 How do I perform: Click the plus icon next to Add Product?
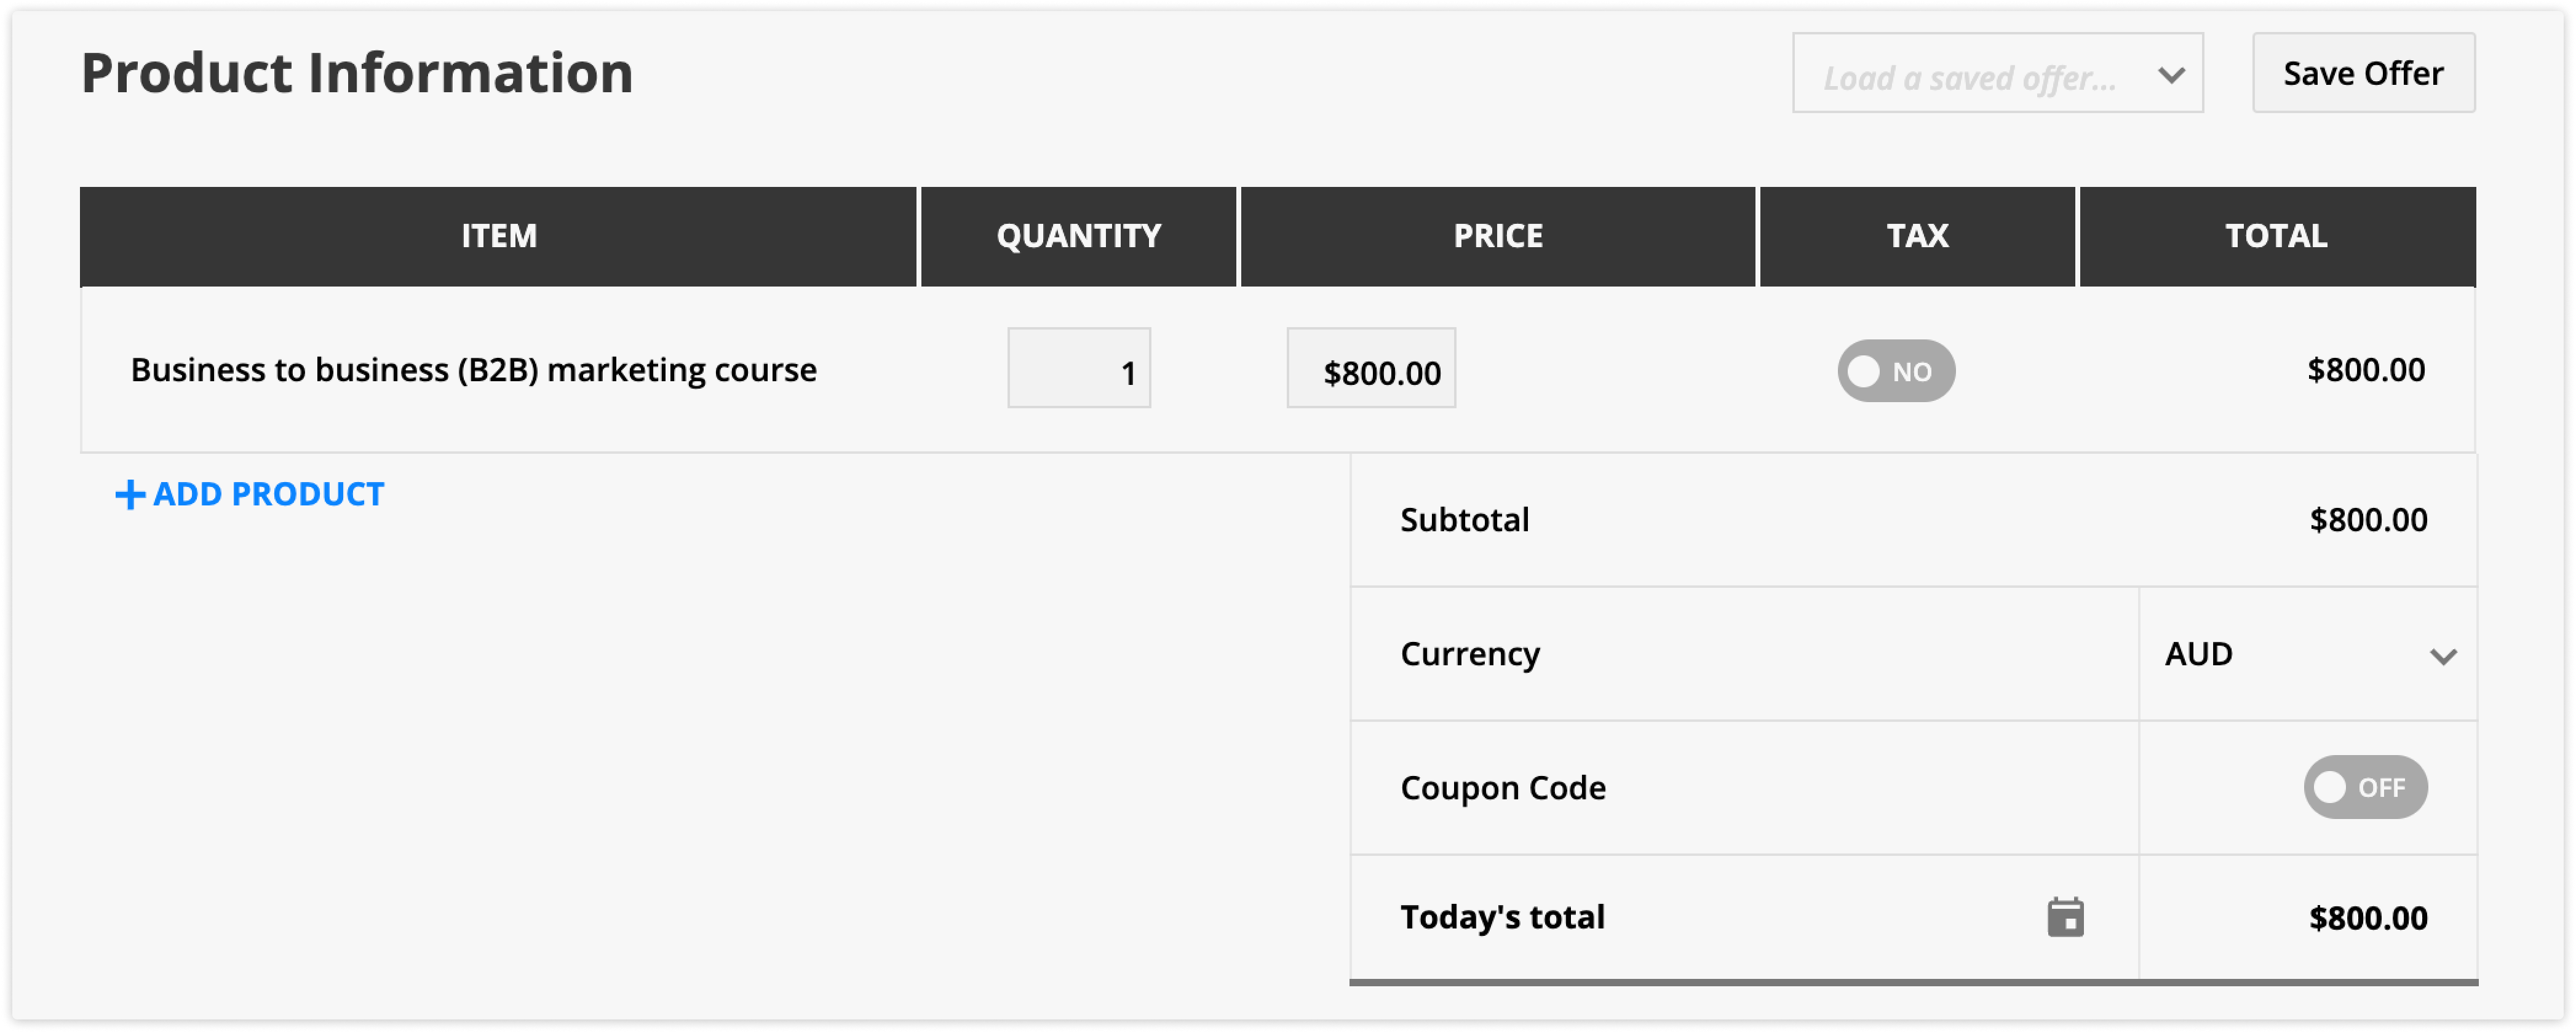tap(130, 494)
